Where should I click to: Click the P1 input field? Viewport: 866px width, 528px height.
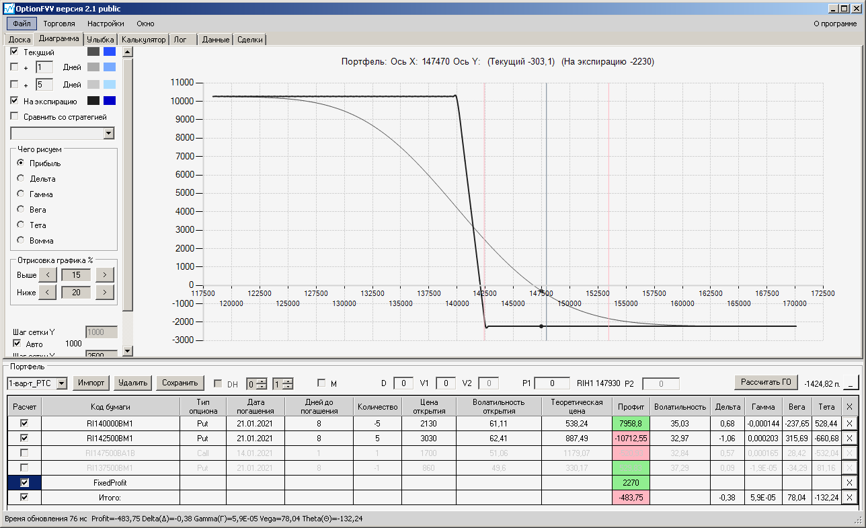tap(553, 383)
